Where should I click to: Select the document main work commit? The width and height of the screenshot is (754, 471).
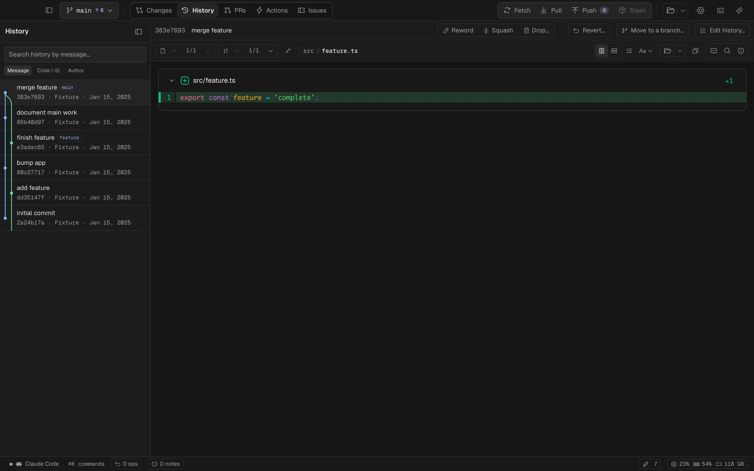point(75,117)
